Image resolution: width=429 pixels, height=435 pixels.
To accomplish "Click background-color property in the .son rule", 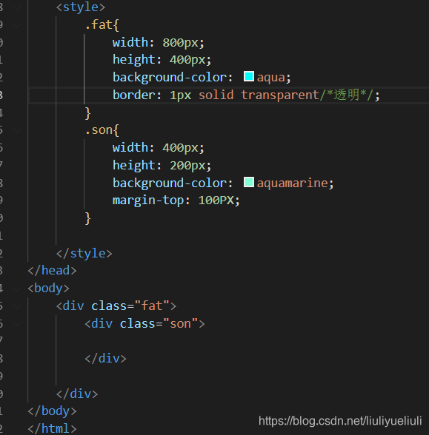I will (170, 183).
